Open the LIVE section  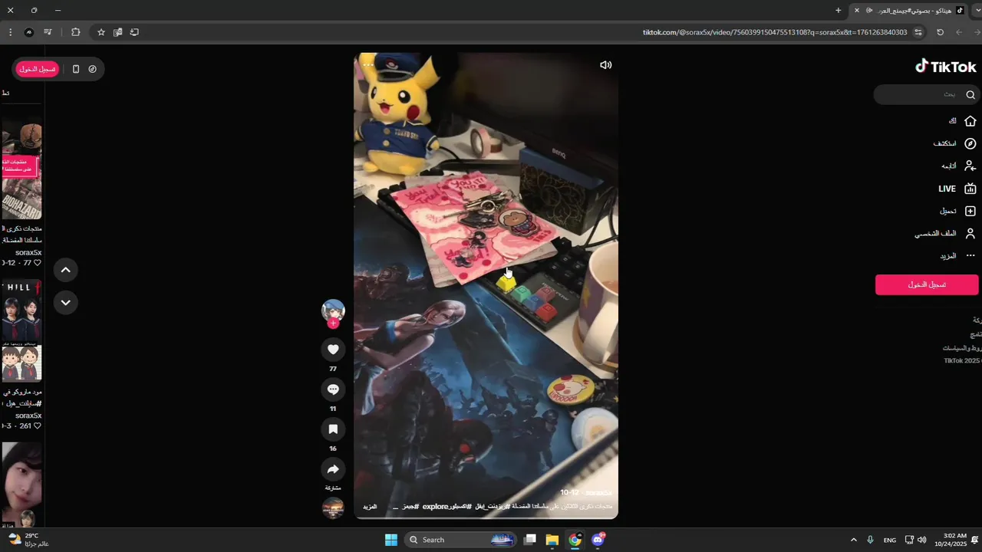point(957,189)
